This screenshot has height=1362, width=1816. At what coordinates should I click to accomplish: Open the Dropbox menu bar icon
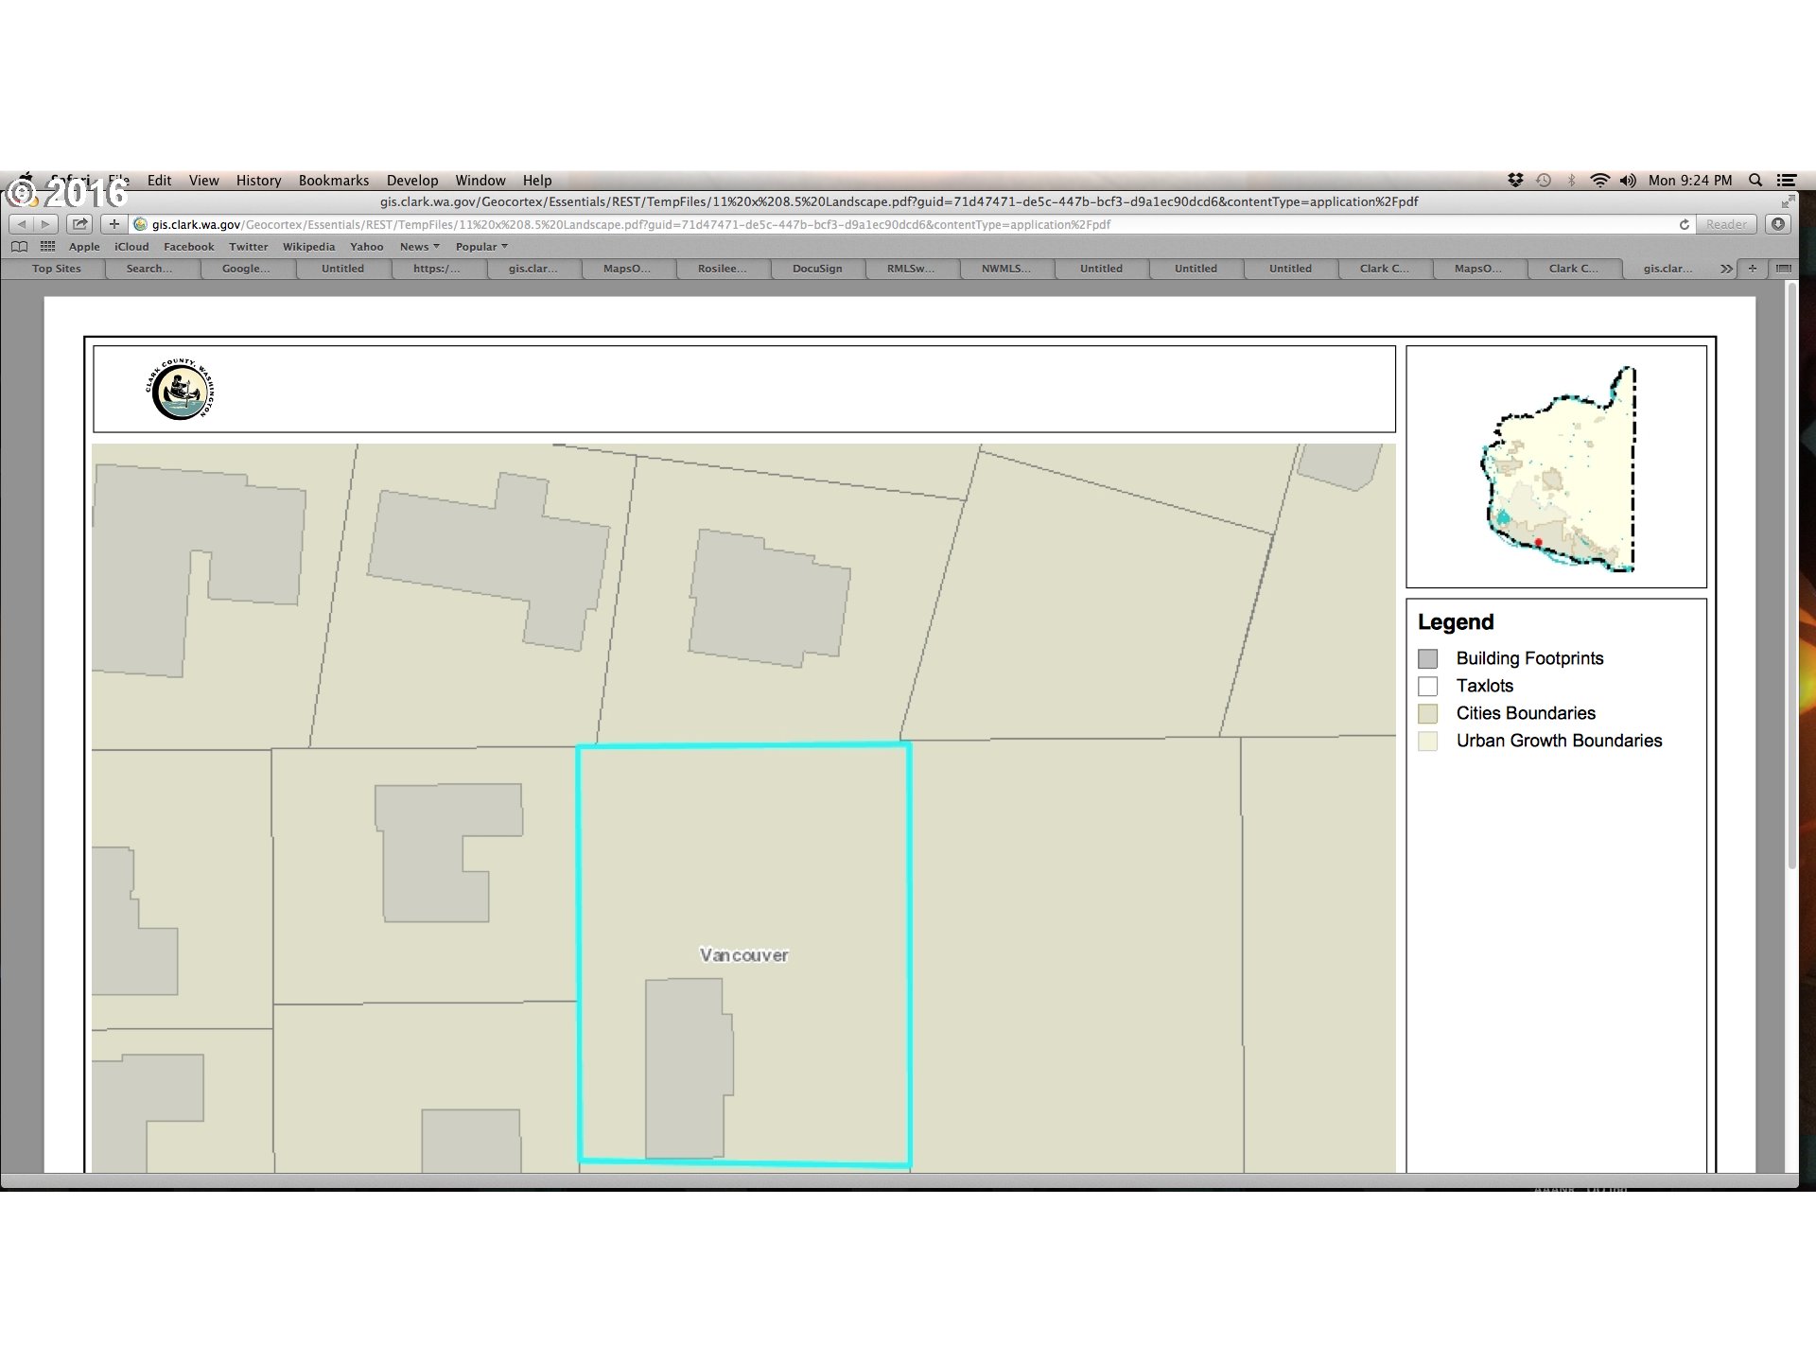(x=1515, y=181)
